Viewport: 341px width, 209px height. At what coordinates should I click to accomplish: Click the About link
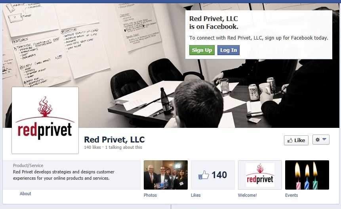(25, 194)
